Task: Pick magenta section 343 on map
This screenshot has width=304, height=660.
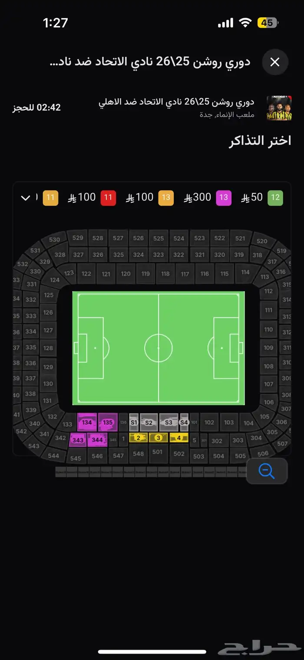Action: 78,440
